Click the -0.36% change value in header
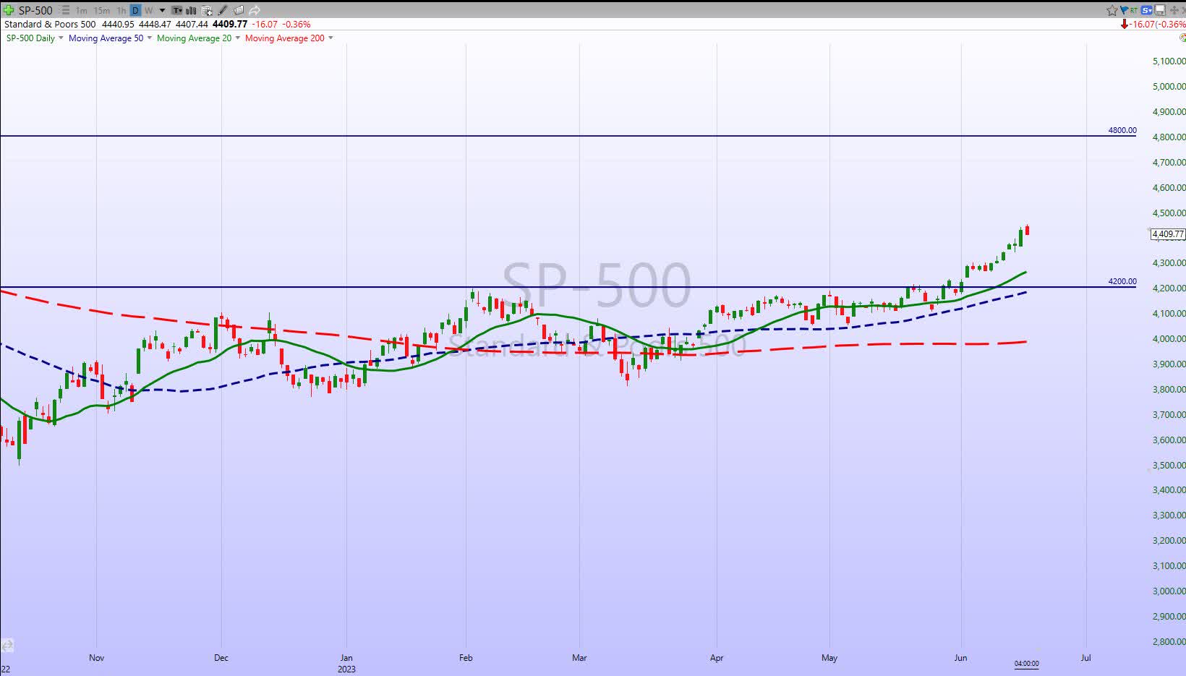The width and height of the screenshot is (1186, 676). point(296,24)
